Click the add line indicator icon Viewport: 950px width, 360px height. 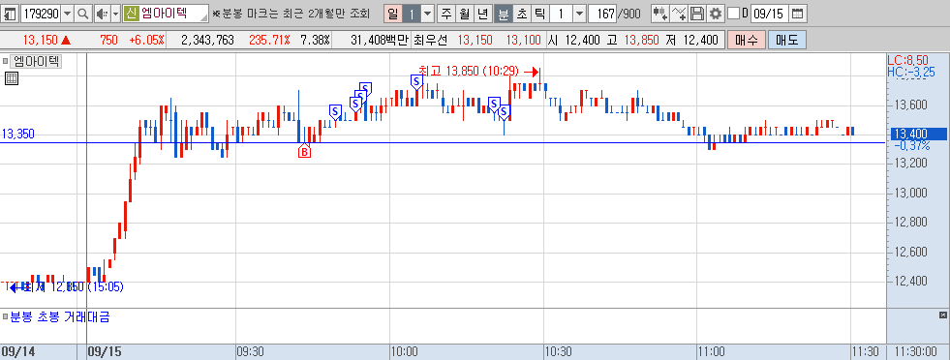pyautogui.click(x=680, y=14)
